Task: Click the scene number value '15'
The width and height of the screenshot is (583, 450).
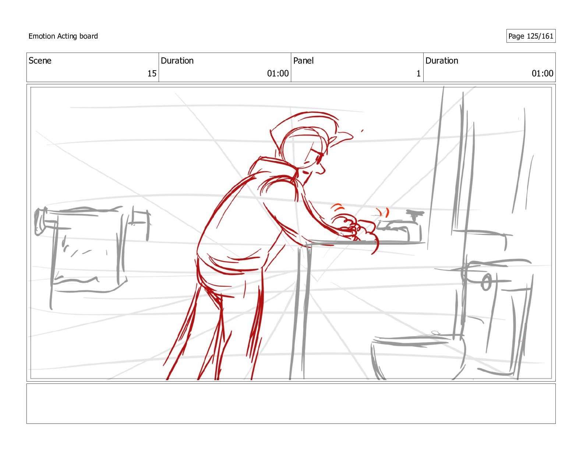Action: 152,74
